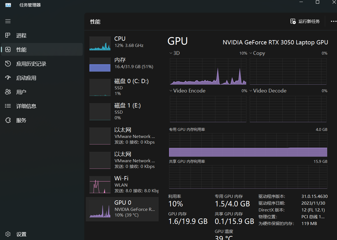Click the 专用 GPU 内存利用率 graph

(248, 145)
